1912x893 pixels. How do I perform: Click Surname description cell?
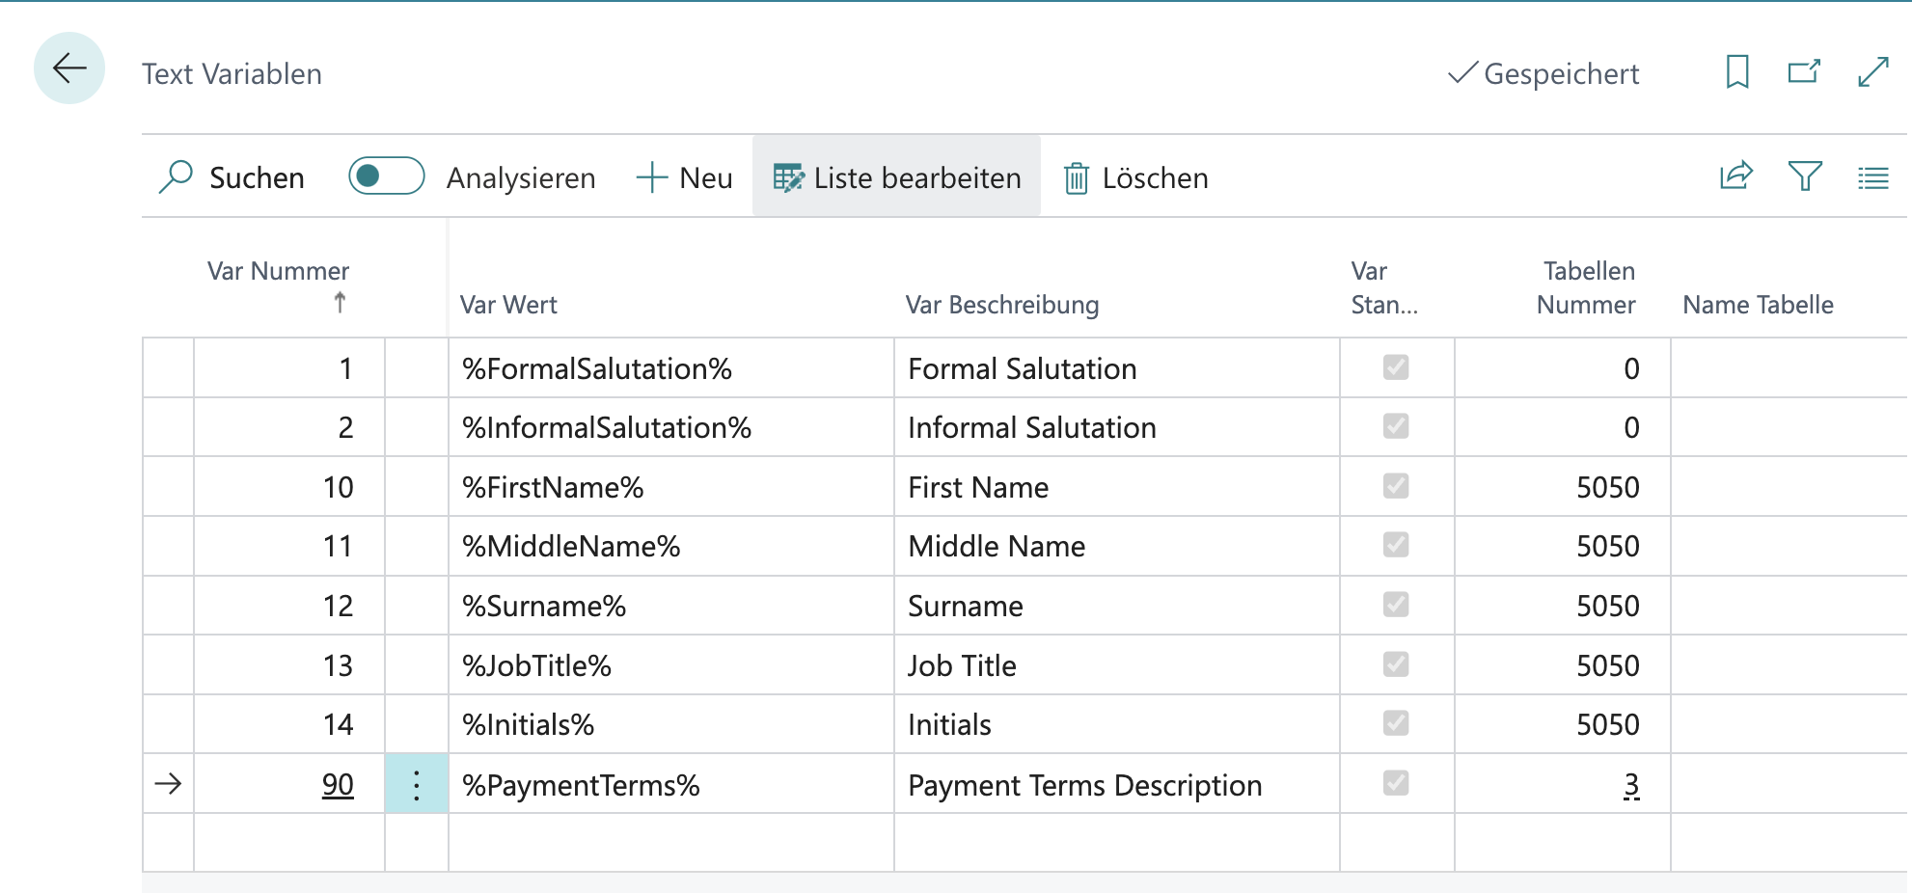point(1117,606)
